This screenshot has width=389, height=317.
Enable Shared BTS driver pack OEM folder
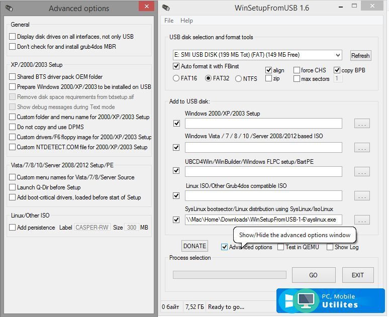coord(12,77)
